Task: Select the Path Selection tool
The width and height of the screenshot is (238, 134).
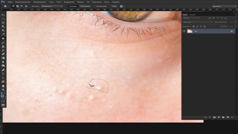Action: 3,78
